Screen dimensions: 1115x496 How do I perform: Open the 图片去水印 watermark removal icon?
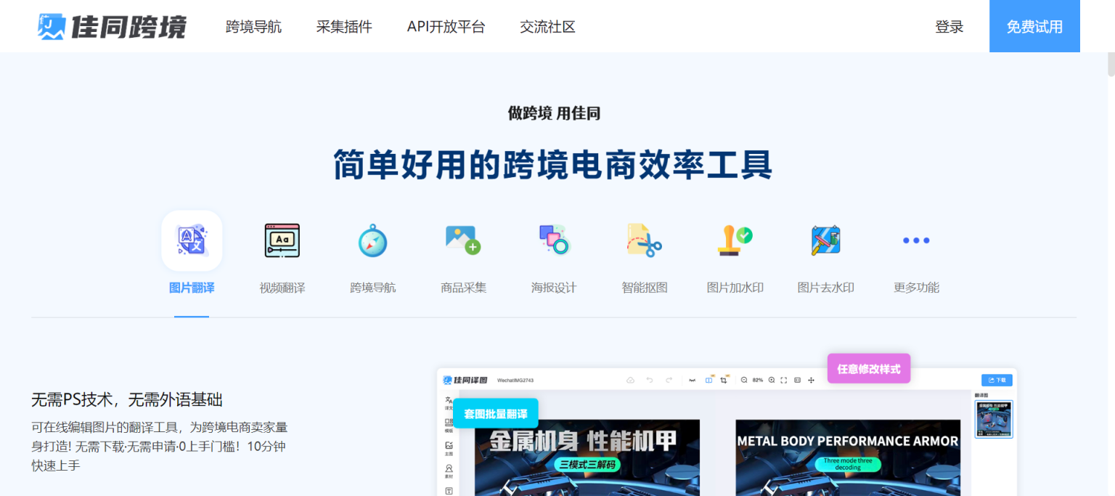pyautogui.click(x=825, y=240)
